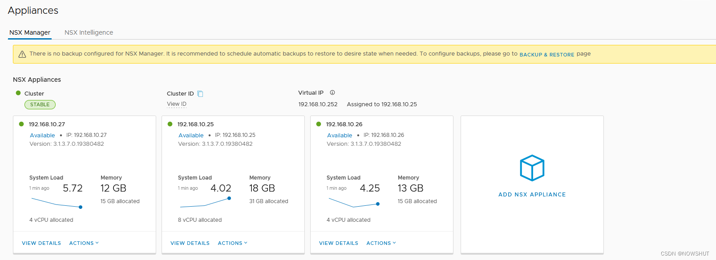The image size is (716, 260).
Task: Click the '8 vCPU allocated' text
Action: coord(200,220)
